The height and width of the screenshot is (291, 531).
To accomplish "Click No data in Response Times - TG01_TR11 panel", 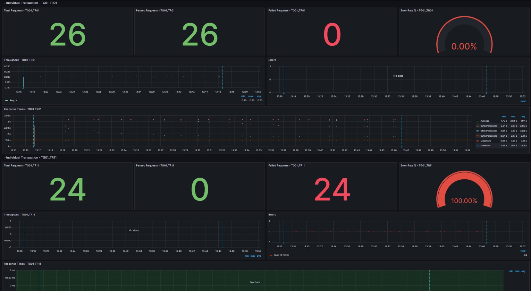I will click(255, 282).
